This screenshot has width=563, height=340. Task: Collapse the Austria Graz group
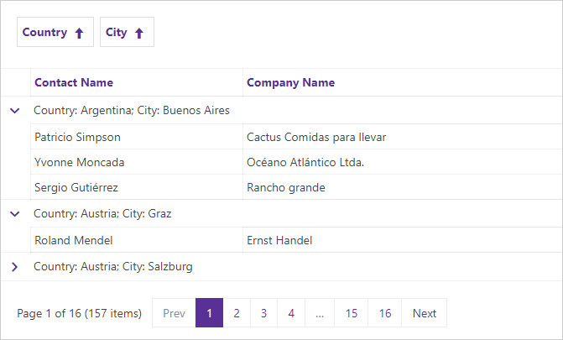[x=14, y=214]
